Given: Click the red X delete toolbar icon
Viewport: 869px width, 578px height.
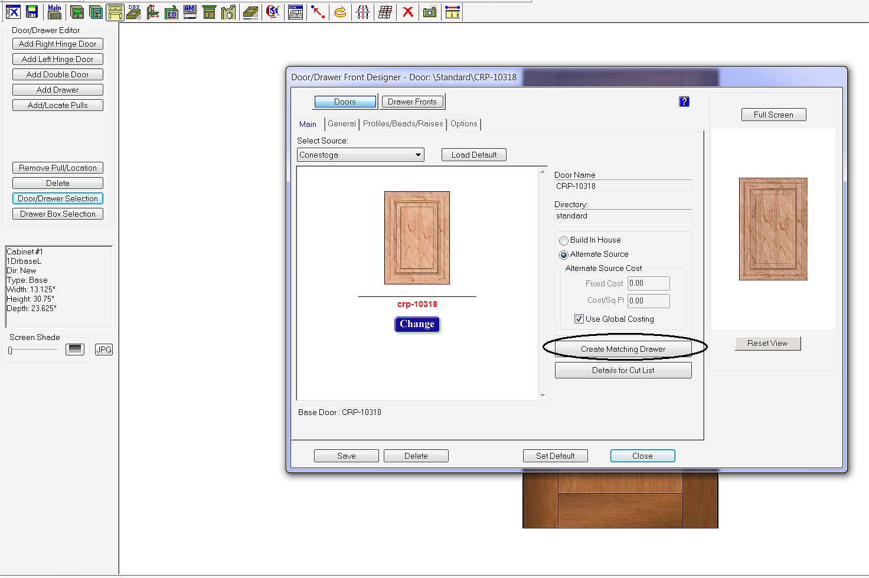Looking at the screenshot, I should click(x=407, y=12).
